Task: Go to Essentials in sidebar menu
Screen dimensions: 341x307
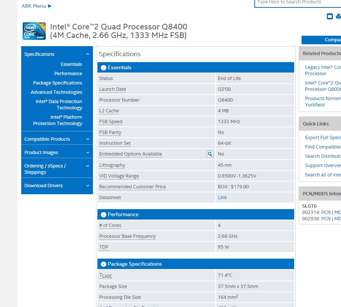Action: 71,64
